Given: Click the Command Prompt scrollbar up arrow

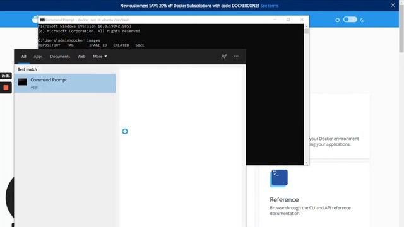Looking at the screenshot, I should (306, 26).
